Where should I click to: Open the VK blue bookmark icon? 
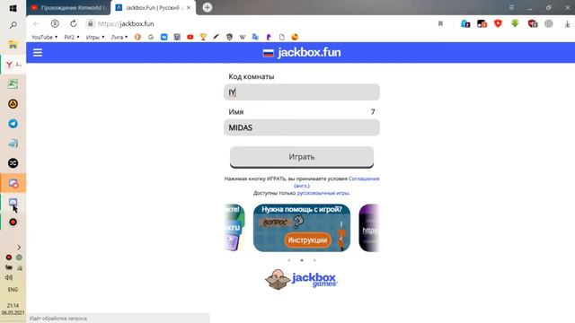point(164,37)
